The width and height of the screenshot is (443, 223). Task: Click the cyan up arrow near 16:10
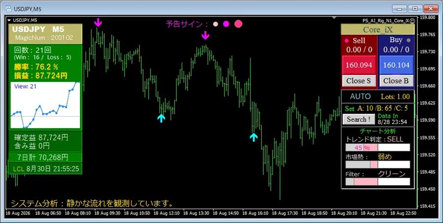(x=253, y=137)
